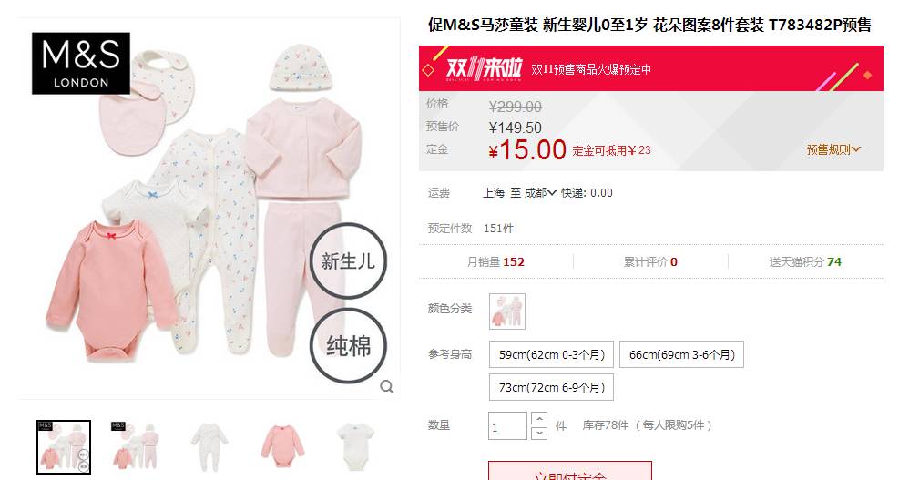
Task: Open the 累计评价 0 reviews tab
Action: pos(650,262)
